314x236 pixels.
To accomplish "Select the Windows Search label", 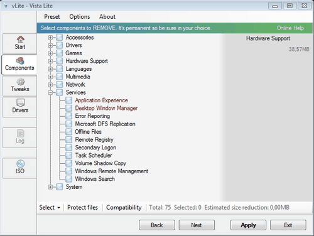I will (95, 179).
